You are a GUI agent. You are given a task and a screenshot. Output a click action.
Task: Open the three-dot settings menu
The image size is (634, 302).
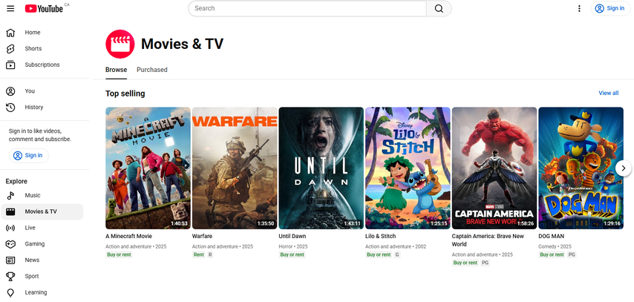pos(579,8)
